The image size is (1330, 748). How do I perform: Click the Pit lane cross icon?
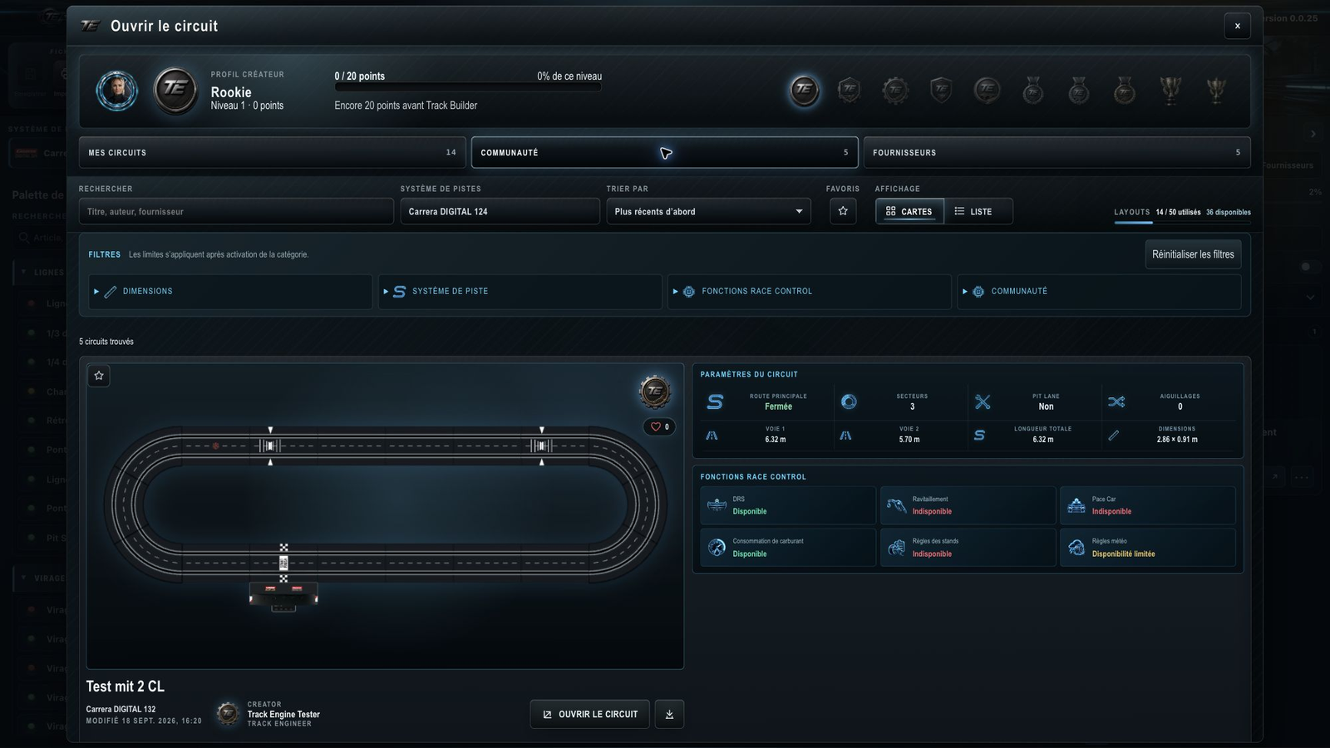pos(983,402)
